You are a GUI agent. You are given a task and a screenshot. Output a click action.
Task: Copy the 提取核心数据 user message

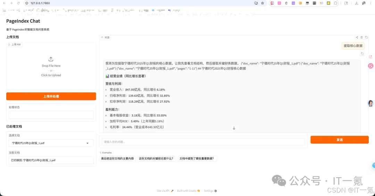point(362,54)
